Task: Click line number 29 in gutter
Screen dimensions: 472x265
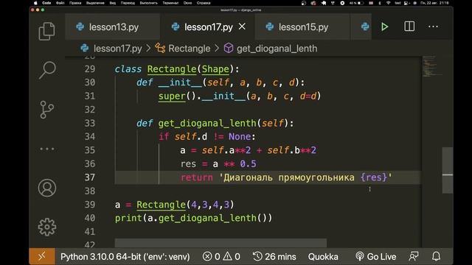Action: coord(90,69)
